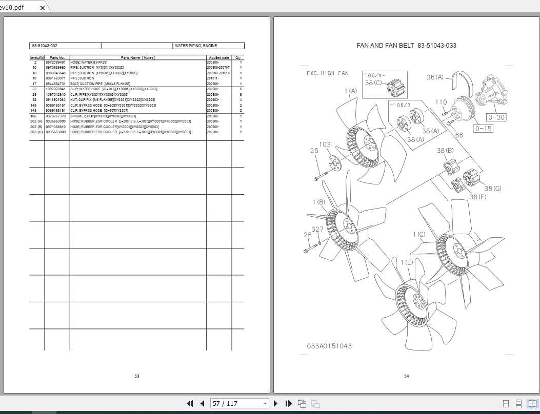The height and width of the screenshot is (414, 540).
Task: Click the 103 plate label
Action: pyautogui.click(x=325, y=144)
